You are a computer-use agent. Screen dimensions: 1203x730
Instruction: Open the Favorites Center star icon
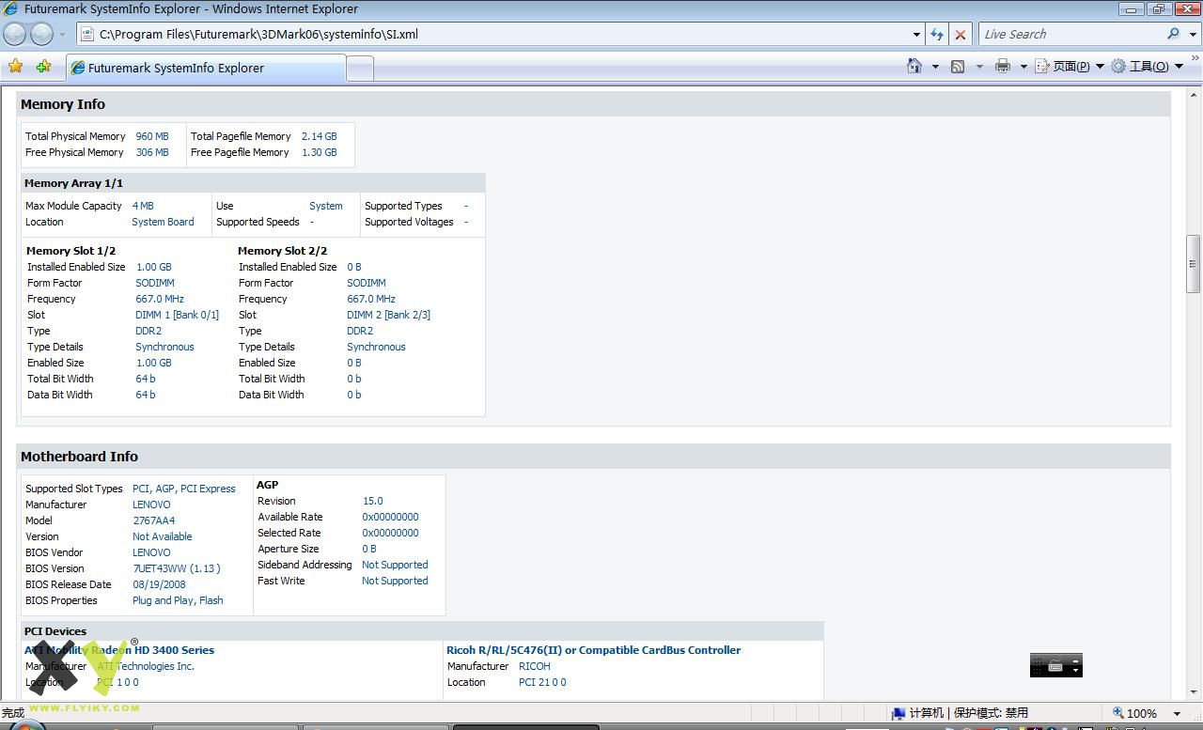(16, 67)
